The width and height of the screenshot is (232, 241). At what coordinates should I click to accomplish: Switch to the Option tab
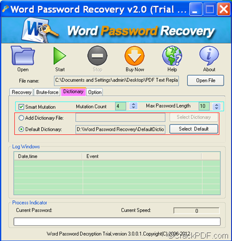95,92
